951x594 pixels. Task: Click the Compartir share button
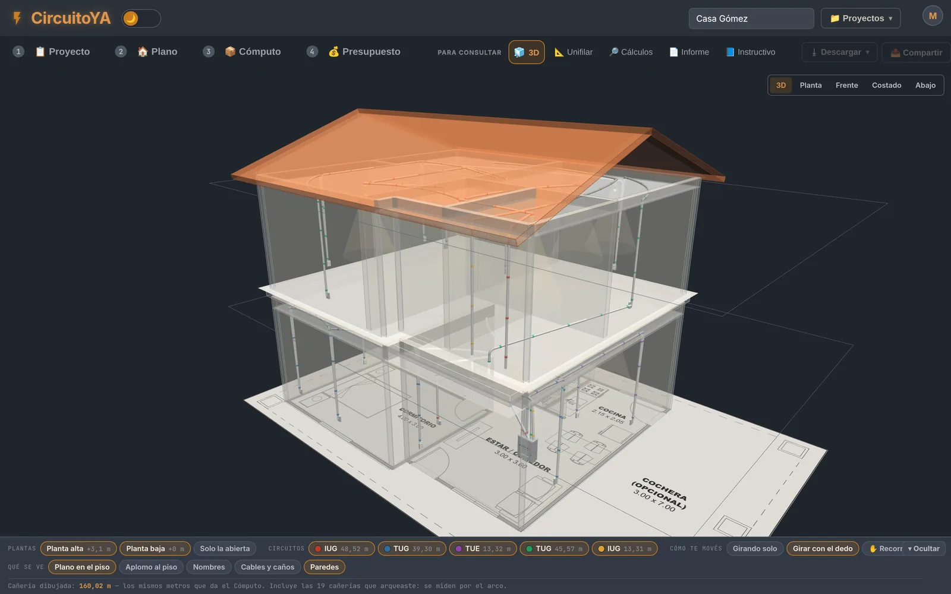click(916, 52)
